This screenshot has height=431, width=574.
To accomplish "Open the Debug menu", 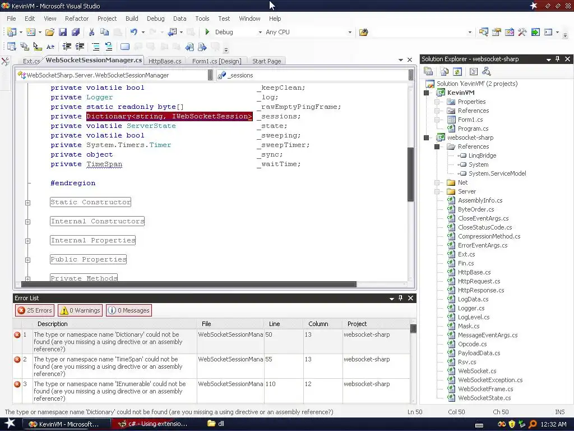I will tap(156, 19).
